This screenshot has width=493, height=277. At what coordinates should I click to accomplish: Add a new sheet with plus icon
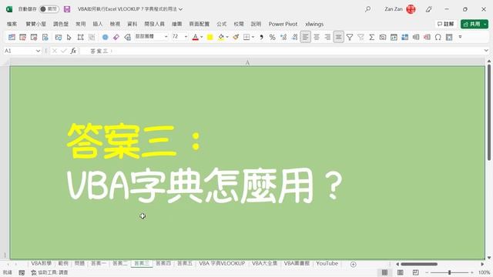click(x=353, y=264)
